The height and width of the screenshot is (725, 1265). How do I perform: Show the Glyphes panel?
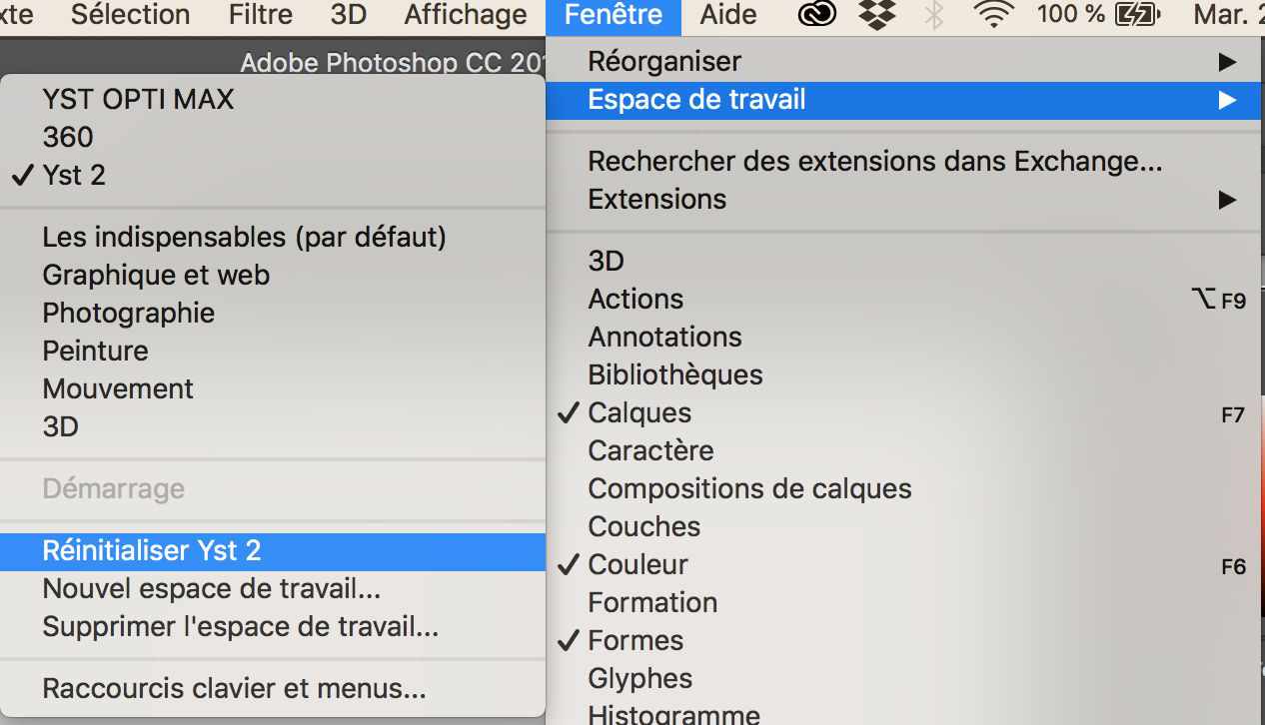(x=639, y=678)
